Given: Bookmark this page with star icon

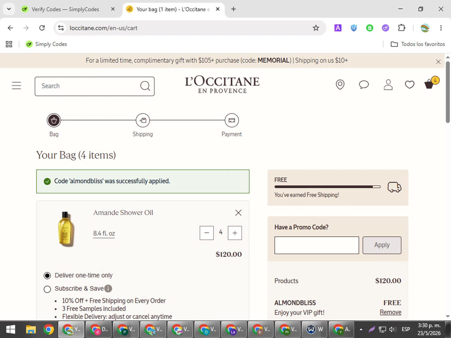Looking at the screenshot, I should tap(316, 28).
